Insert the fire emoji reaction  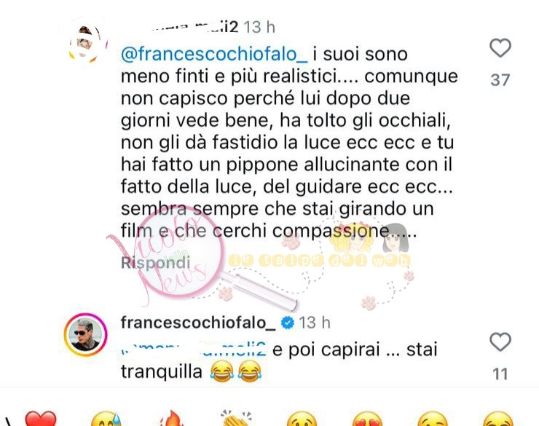(x=171, y=419)
